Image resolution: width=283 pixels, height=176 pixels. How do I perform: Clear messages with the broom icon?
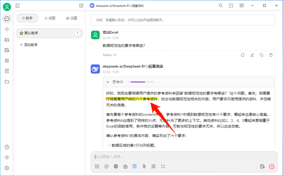coord(125,166)
